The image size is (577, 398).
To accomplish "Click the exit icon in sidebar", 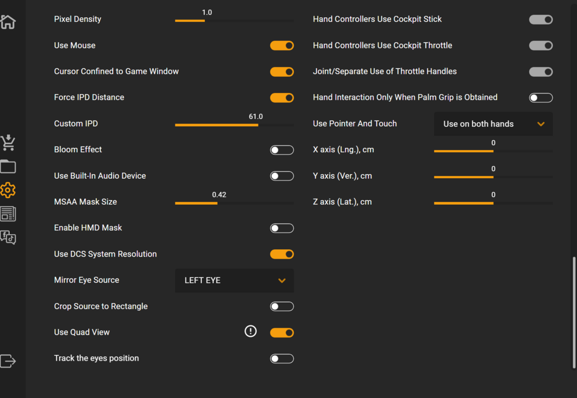I will click(x=8, y=361).
